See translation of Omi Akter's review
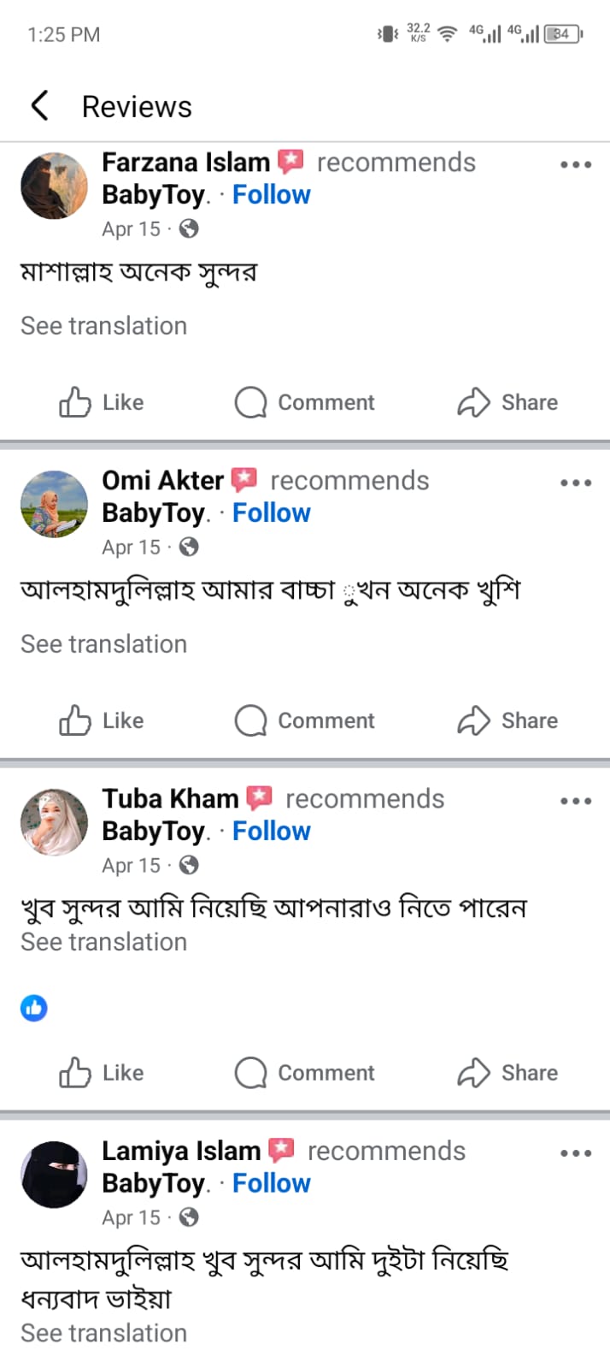Image resolution: width=610 pixels, height=1368 pixels. (103, 644)
